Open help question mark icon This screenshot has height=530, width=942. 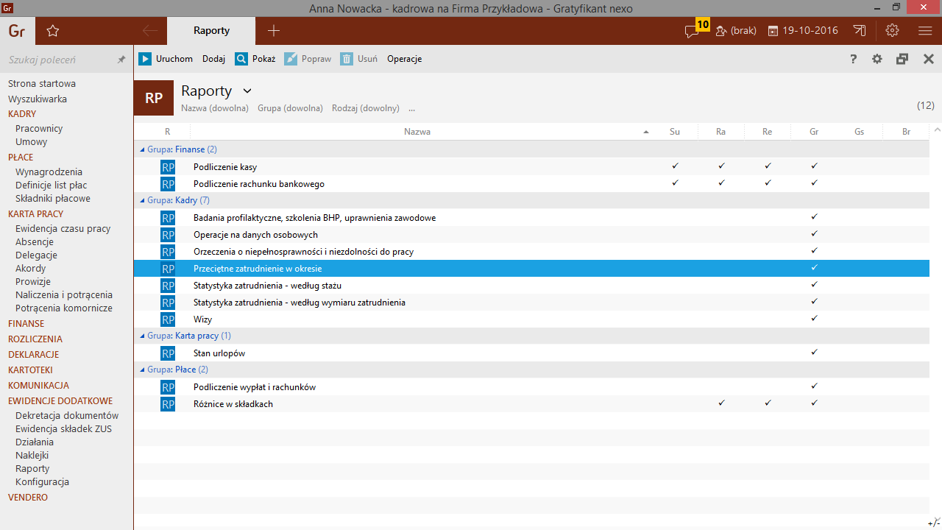[x=854, y=59]
